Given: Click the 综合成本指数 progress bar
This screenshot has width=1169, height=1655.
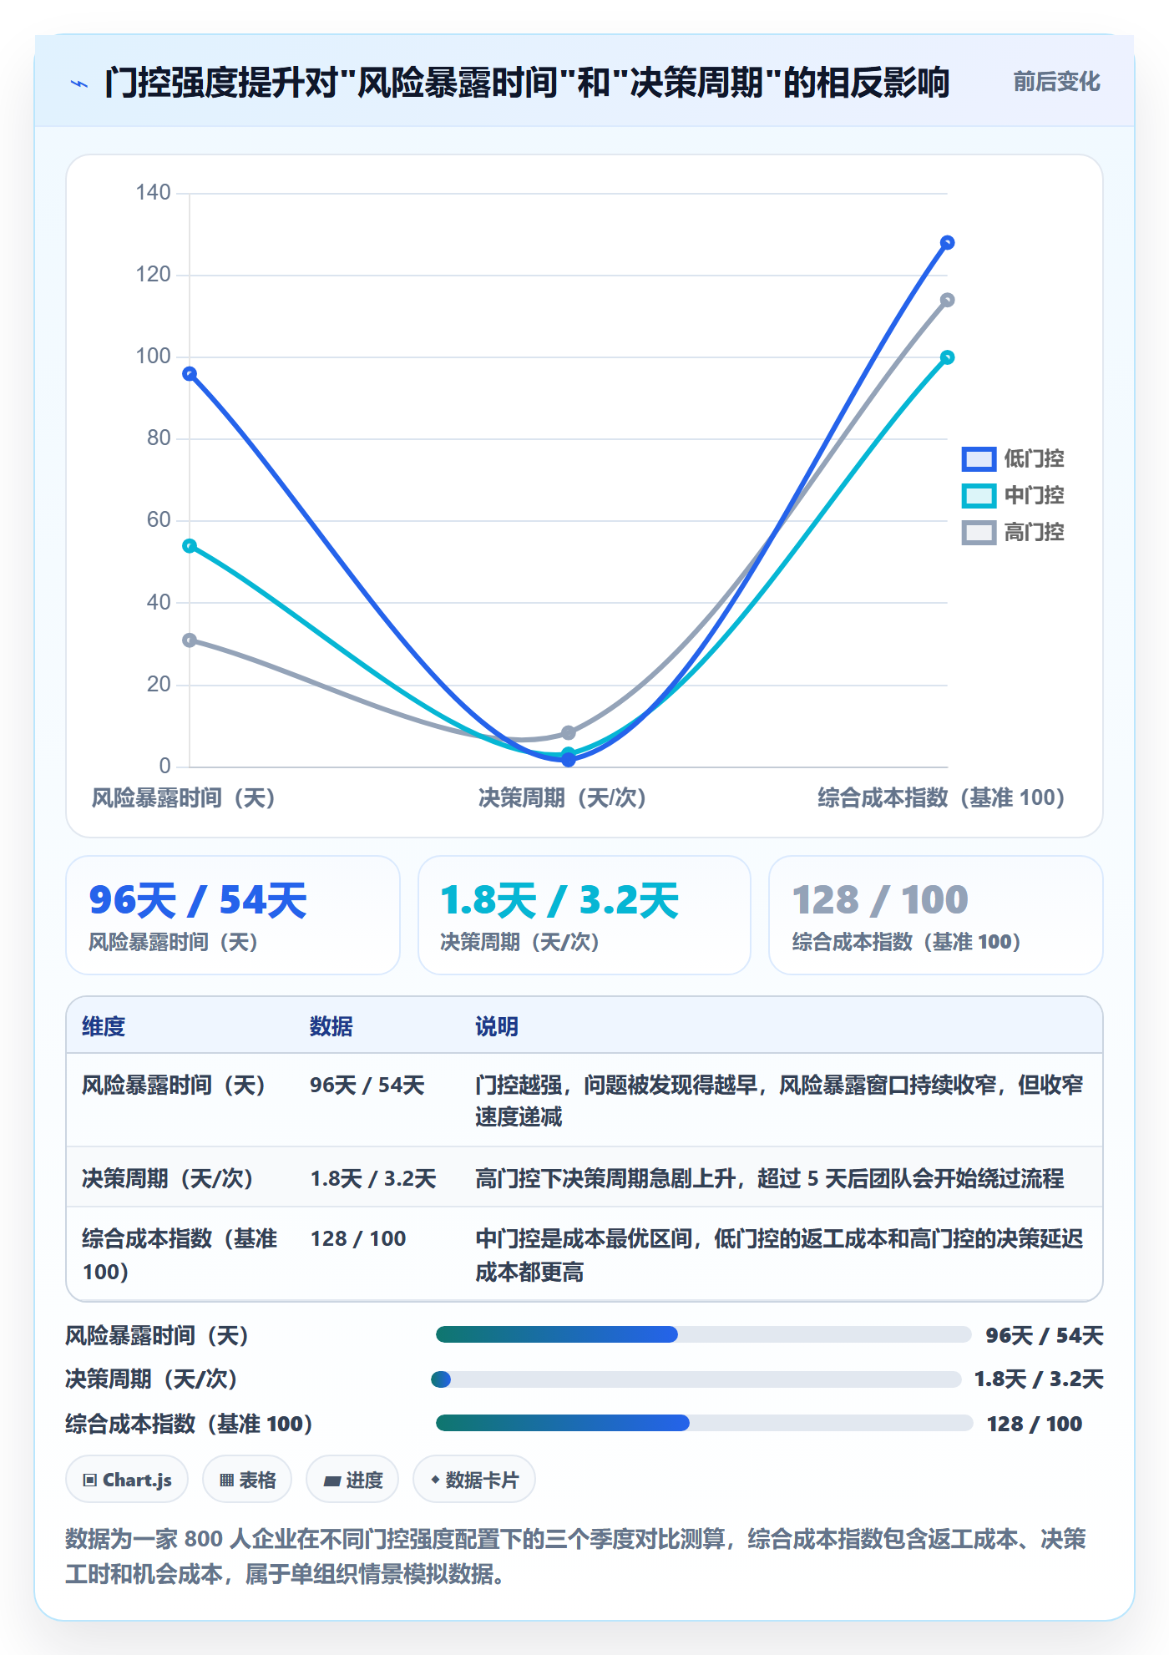Looking at the screenshot, I should click(704, 1423).
